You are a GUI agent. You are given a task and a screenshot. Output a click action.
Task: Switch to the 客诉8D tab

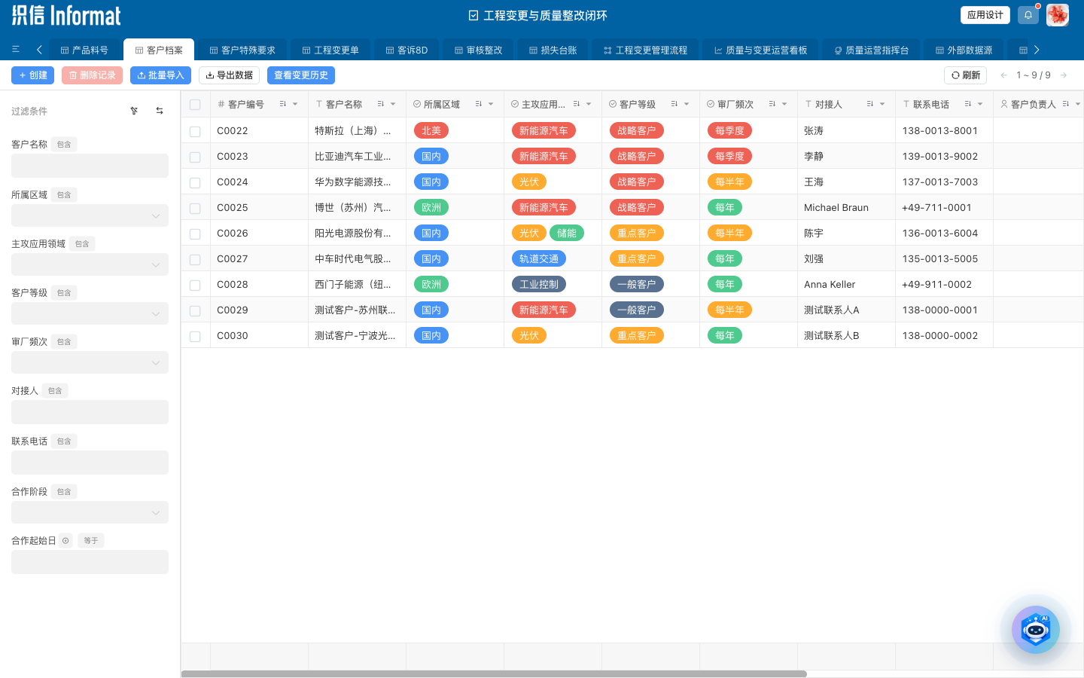coord(406,50)
